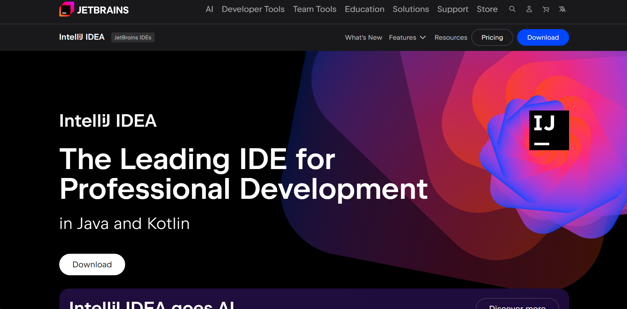This screenshot has height=309, width=627.
Task: Select the IntelliJ IDEA product logo
Action: 81,37
